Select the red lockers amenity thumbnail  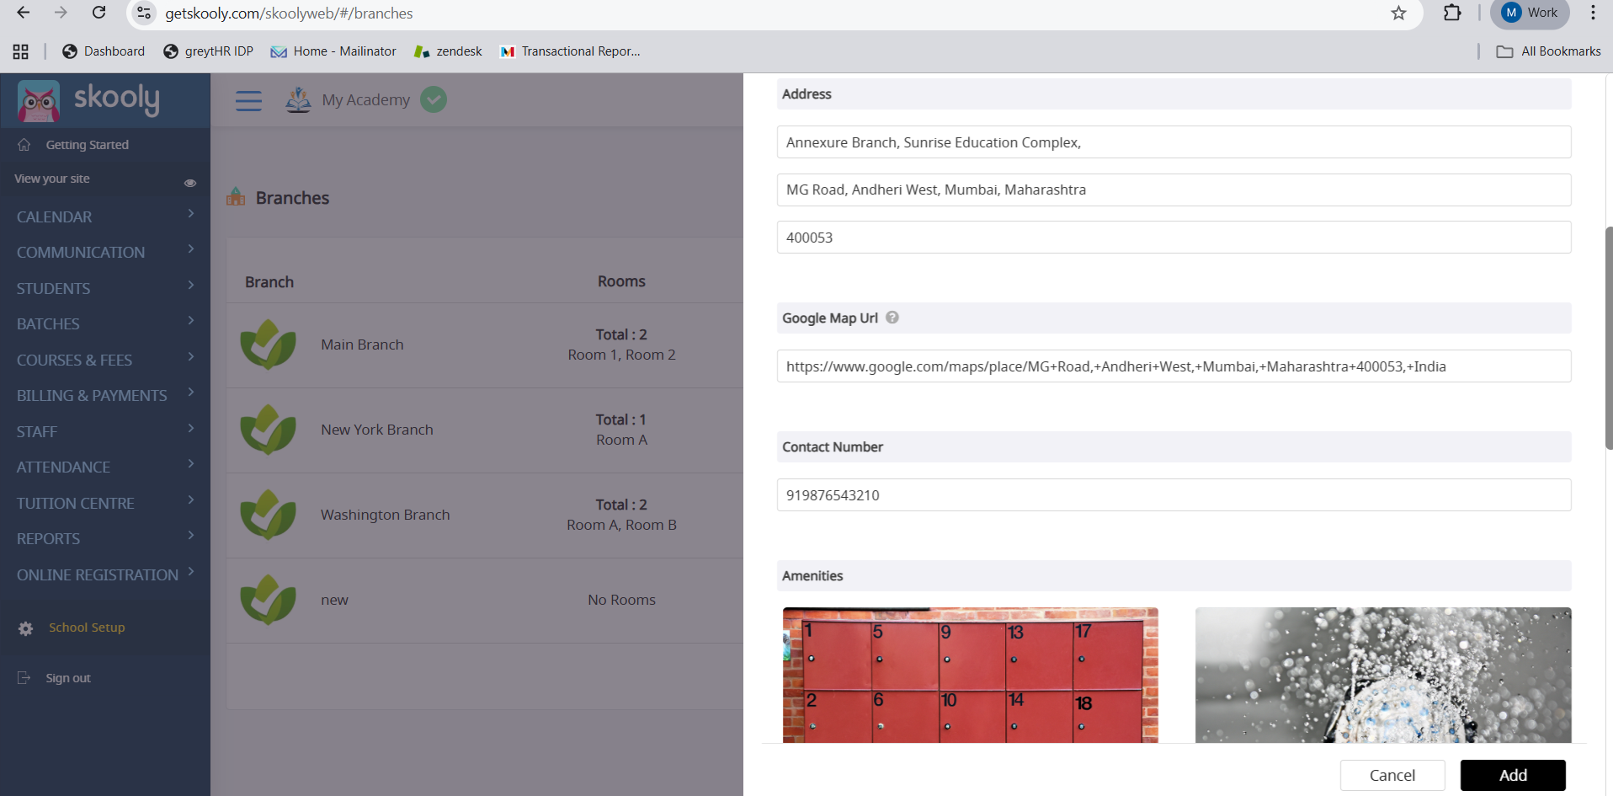coord(970,675)
